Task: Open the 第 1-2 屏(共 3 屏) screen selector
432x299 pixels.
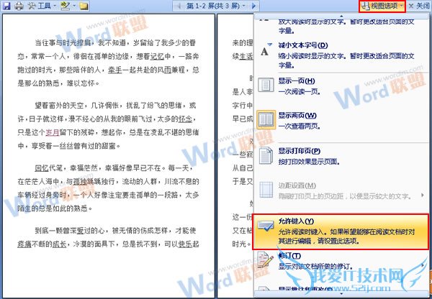Action: coord(216,6)
